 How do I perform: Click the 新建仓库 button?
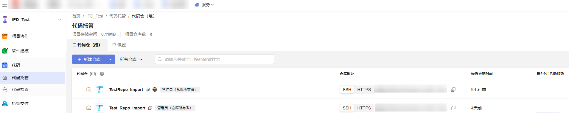89,59
